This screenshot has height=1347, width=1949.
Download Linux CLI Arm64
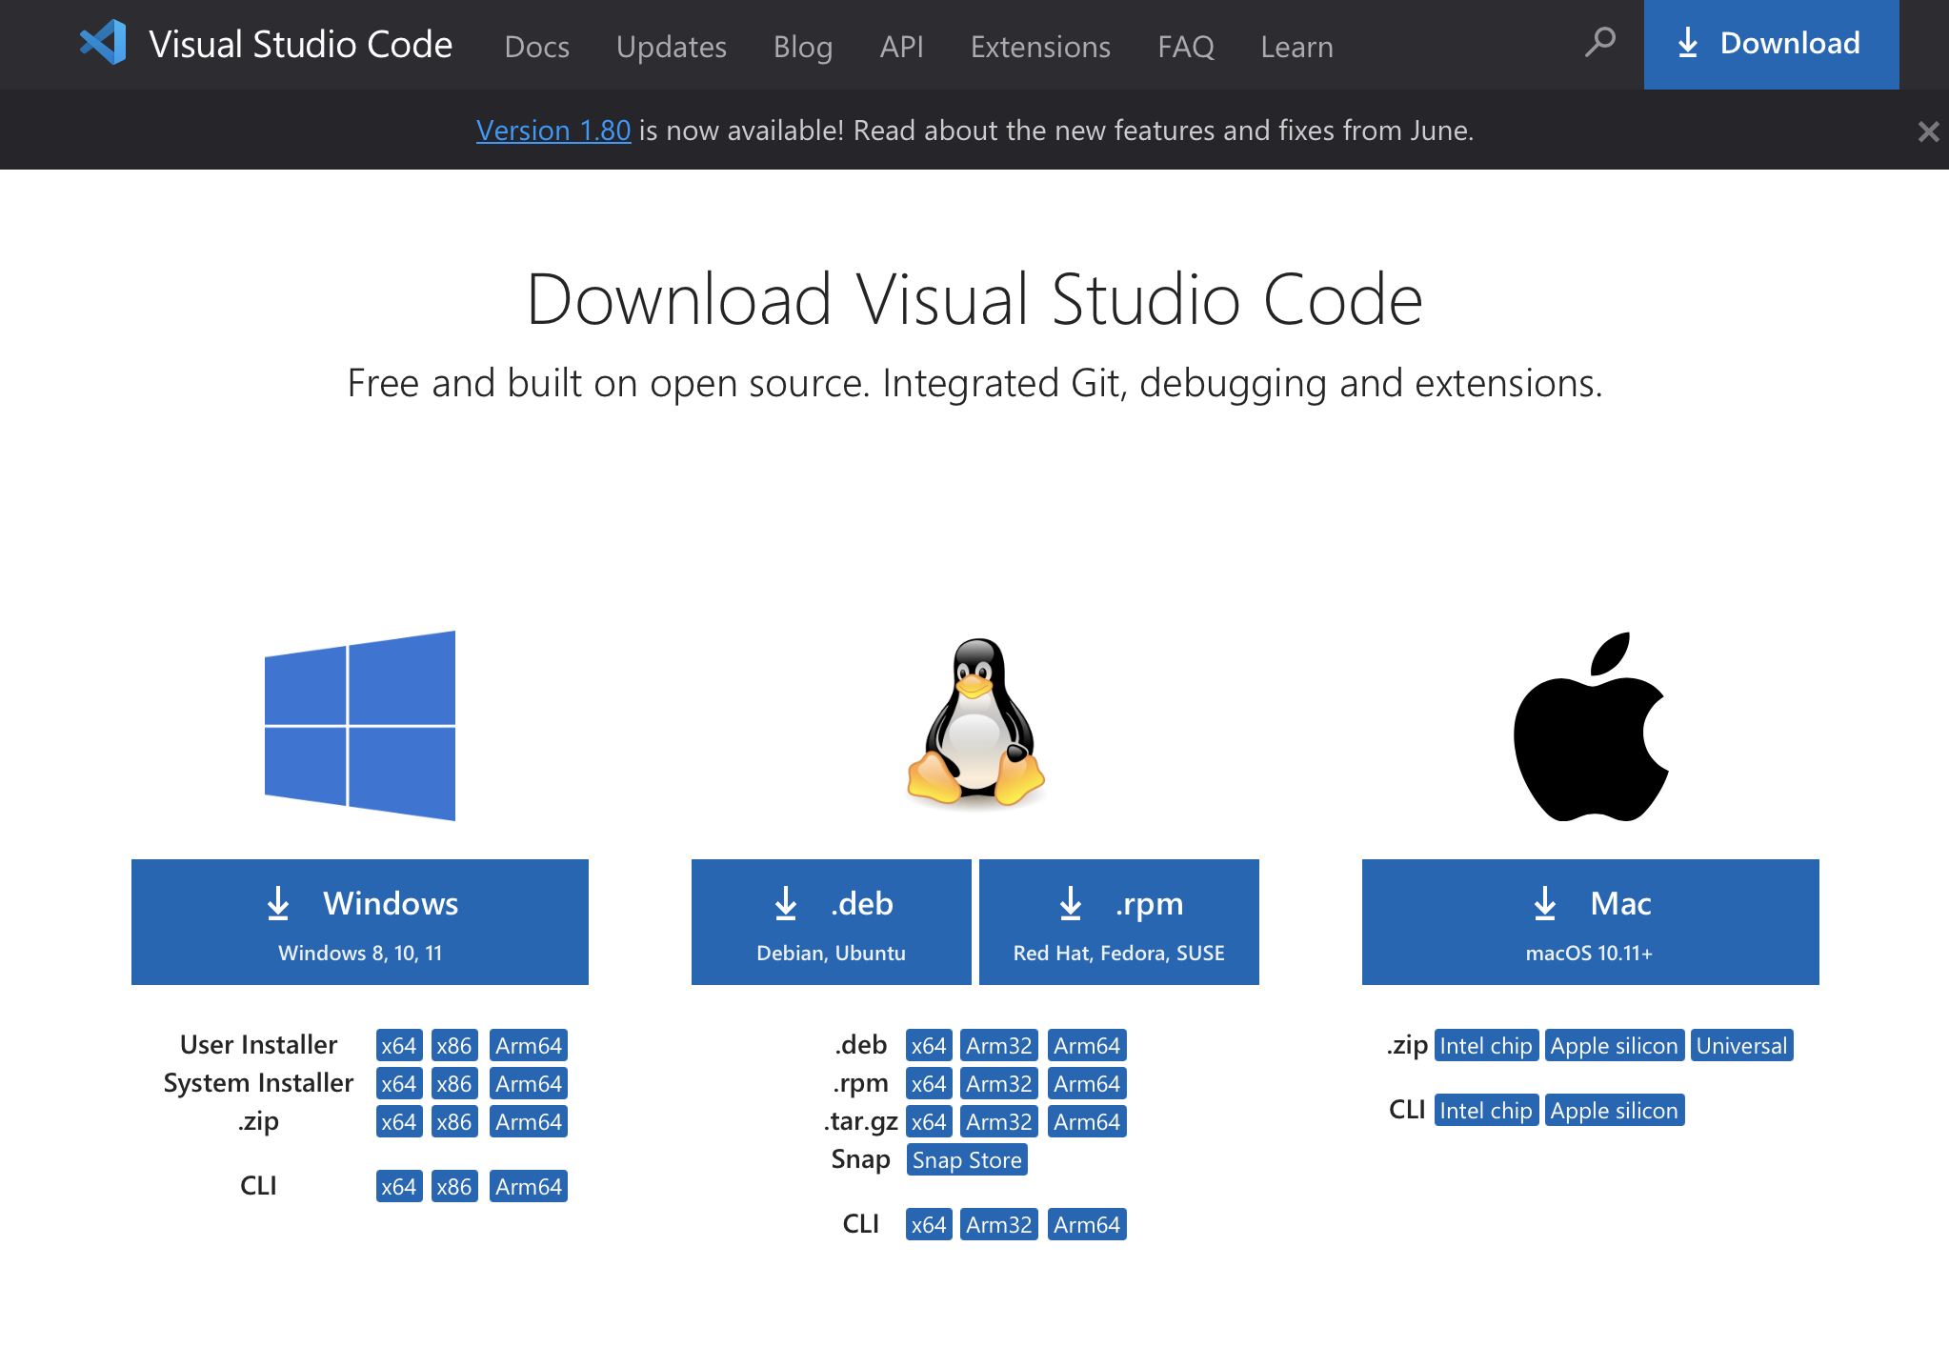(x=1087, y=1225)
